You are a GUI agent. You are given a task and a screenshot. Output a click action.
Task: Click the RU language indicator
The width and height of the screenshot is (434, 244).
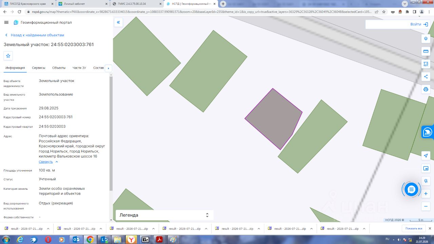point(388,239)
